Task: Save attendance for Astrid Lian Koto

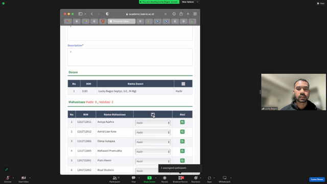Action: (182, 132)
